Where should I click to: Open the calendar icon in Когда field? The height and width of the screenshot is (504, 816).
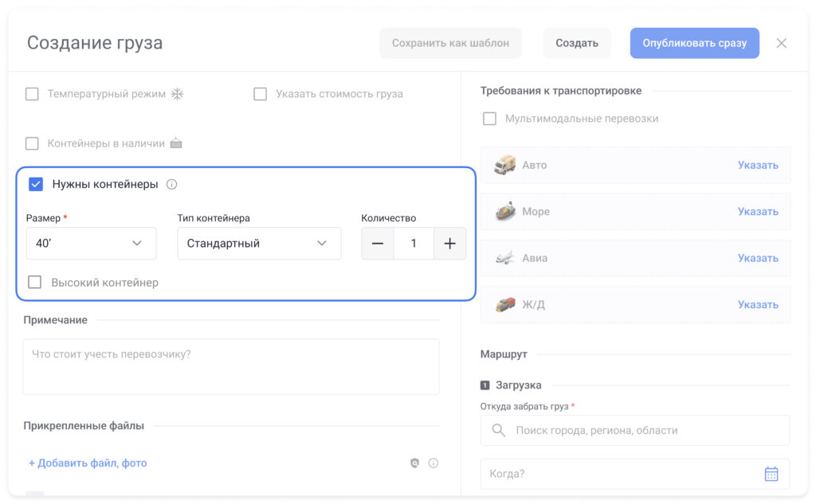coord(771,474)
